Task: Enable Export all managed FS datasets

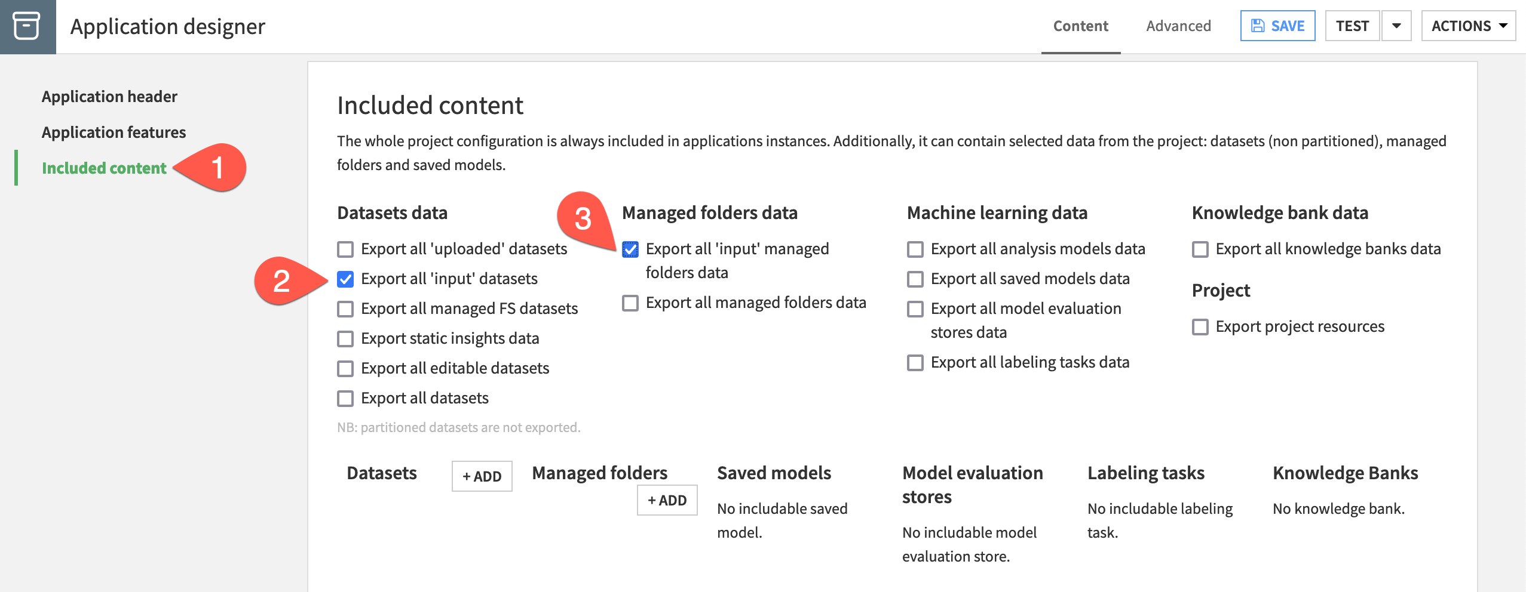Action: [345, 309]
